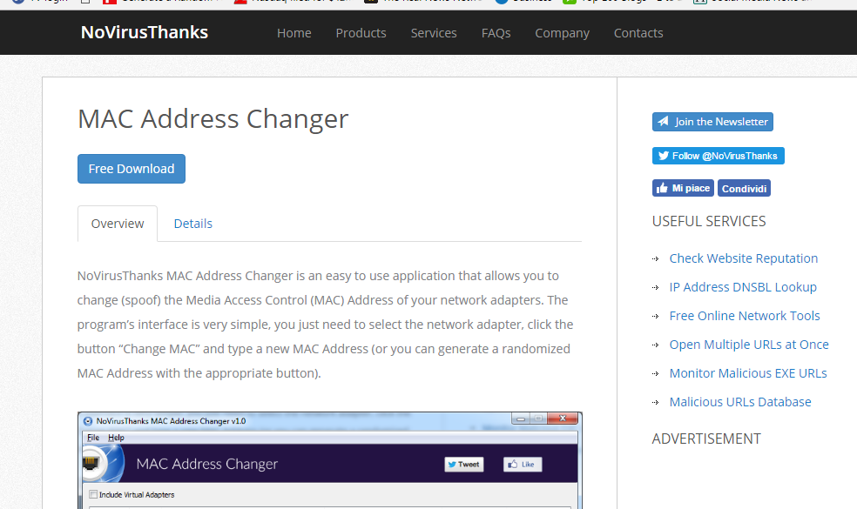Screen dimensions: 857x509
Task: Click the USEFUL SERVICES heading
Action: coord(708,221)
